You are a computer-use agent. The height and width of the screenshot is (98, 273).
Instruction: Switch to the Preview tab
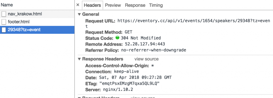[113, 5]
